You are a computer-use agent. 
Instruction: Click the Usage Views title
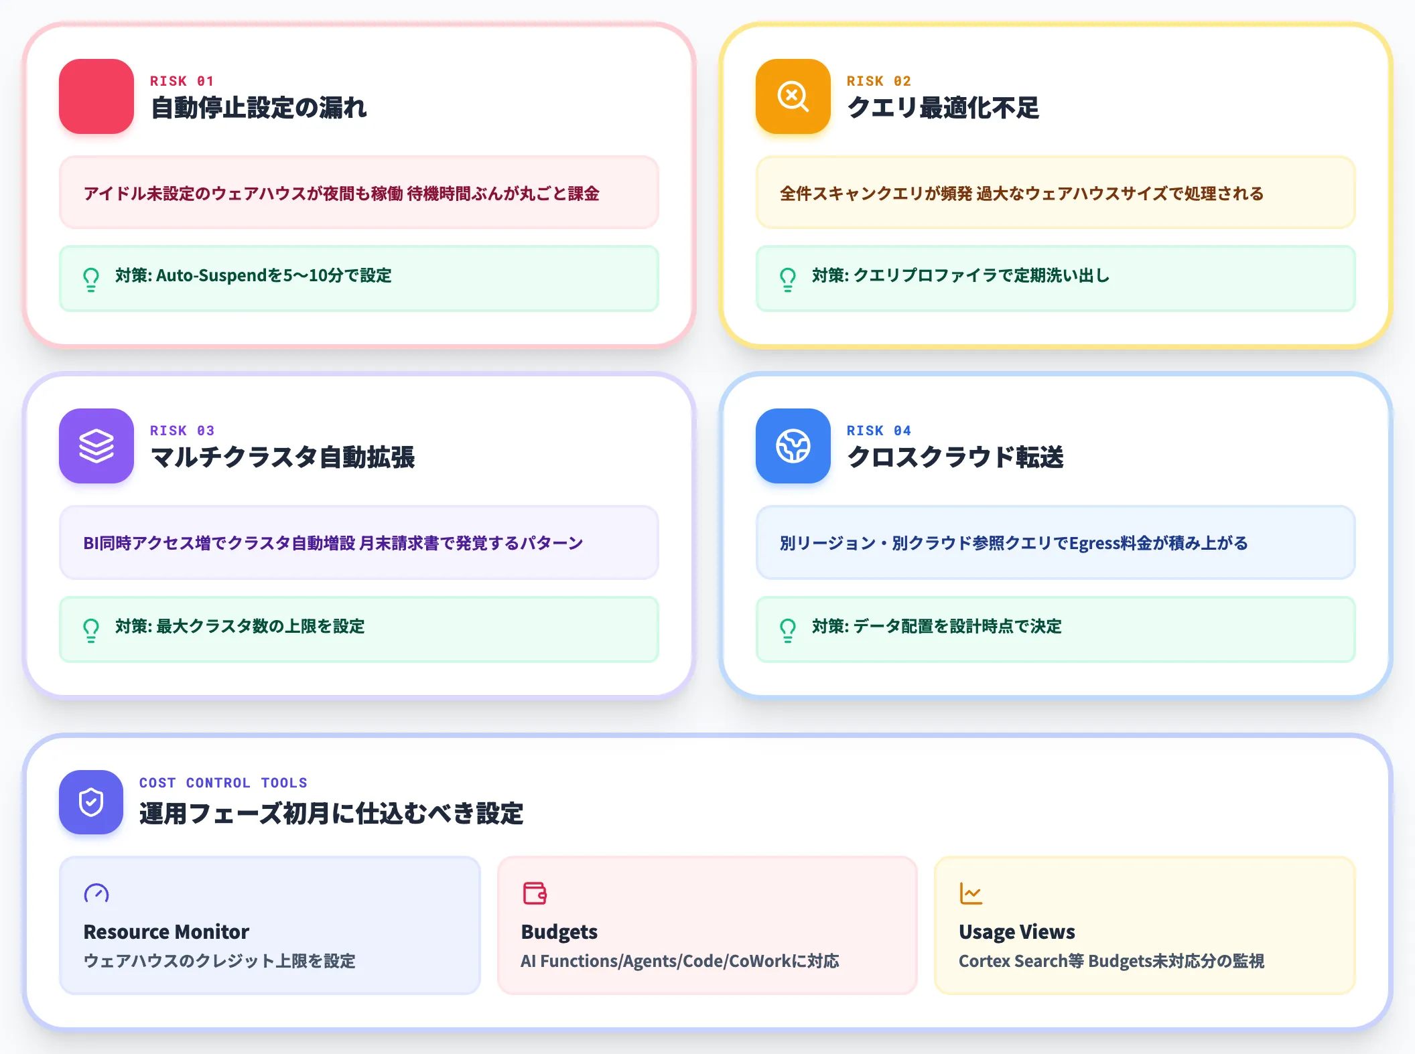[x=1017, y=931]
